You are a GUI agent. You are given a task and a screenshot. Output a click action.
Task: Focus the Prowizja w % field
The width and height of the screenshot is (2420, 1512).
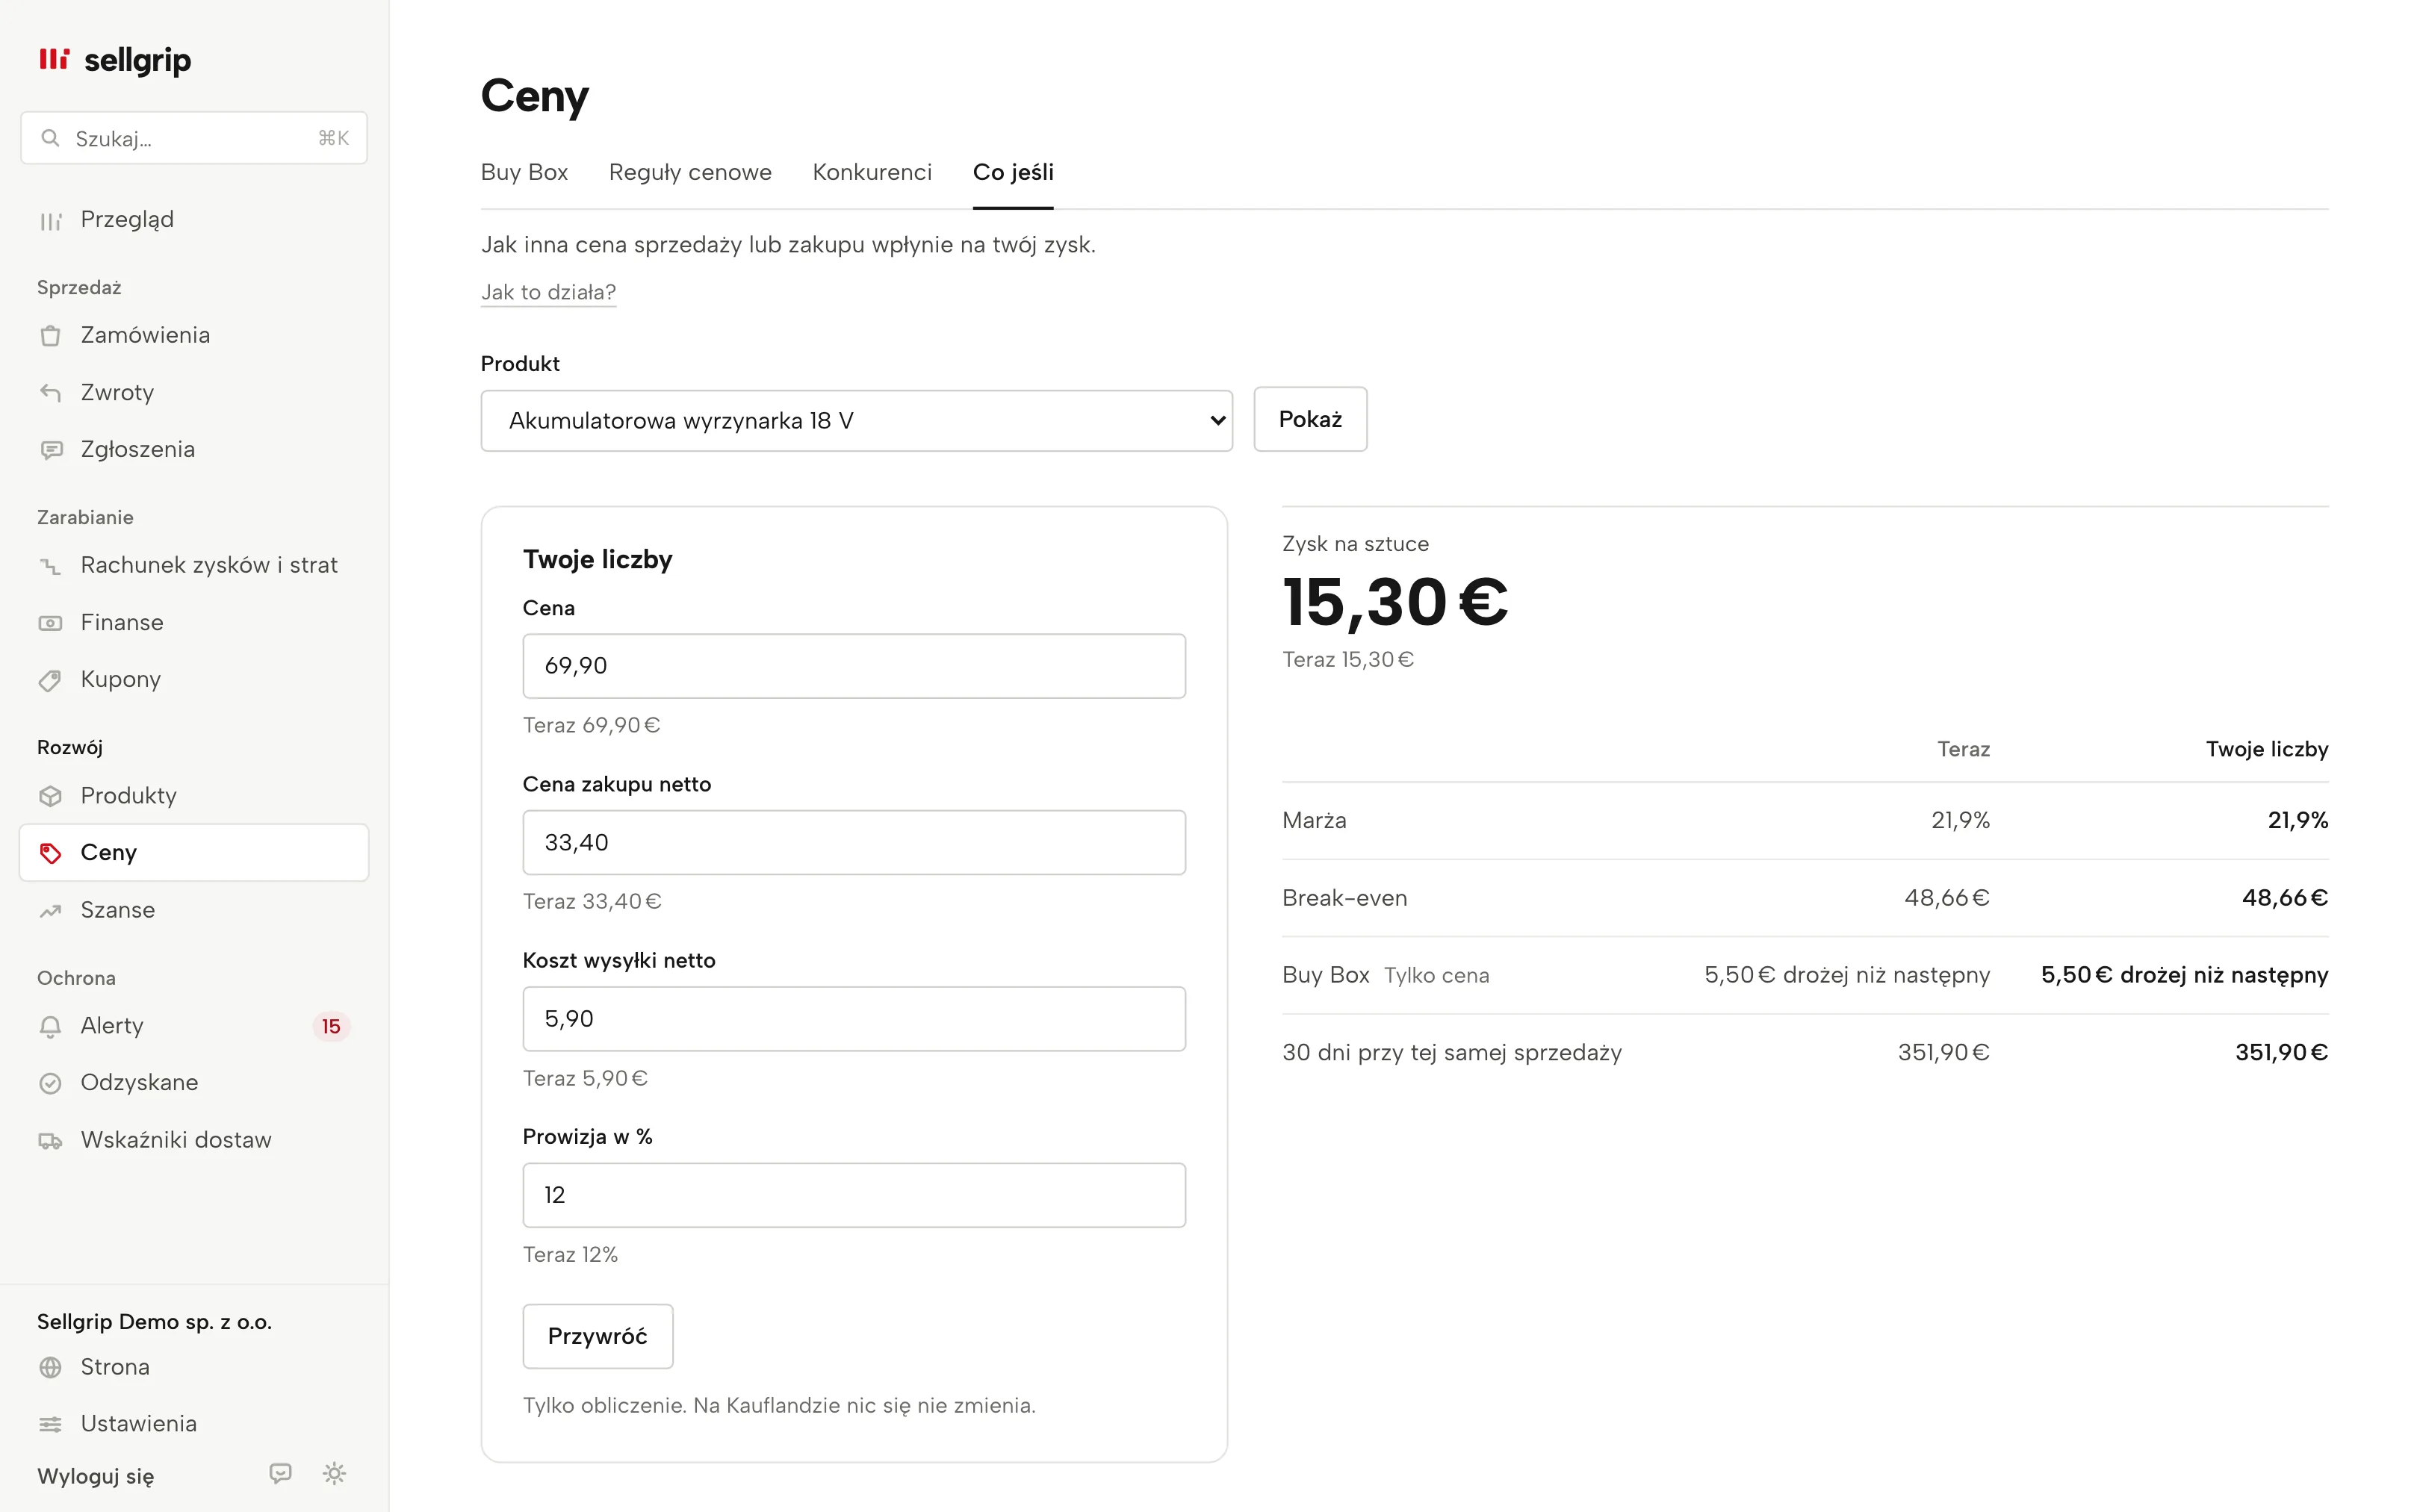pos(854,1195)
